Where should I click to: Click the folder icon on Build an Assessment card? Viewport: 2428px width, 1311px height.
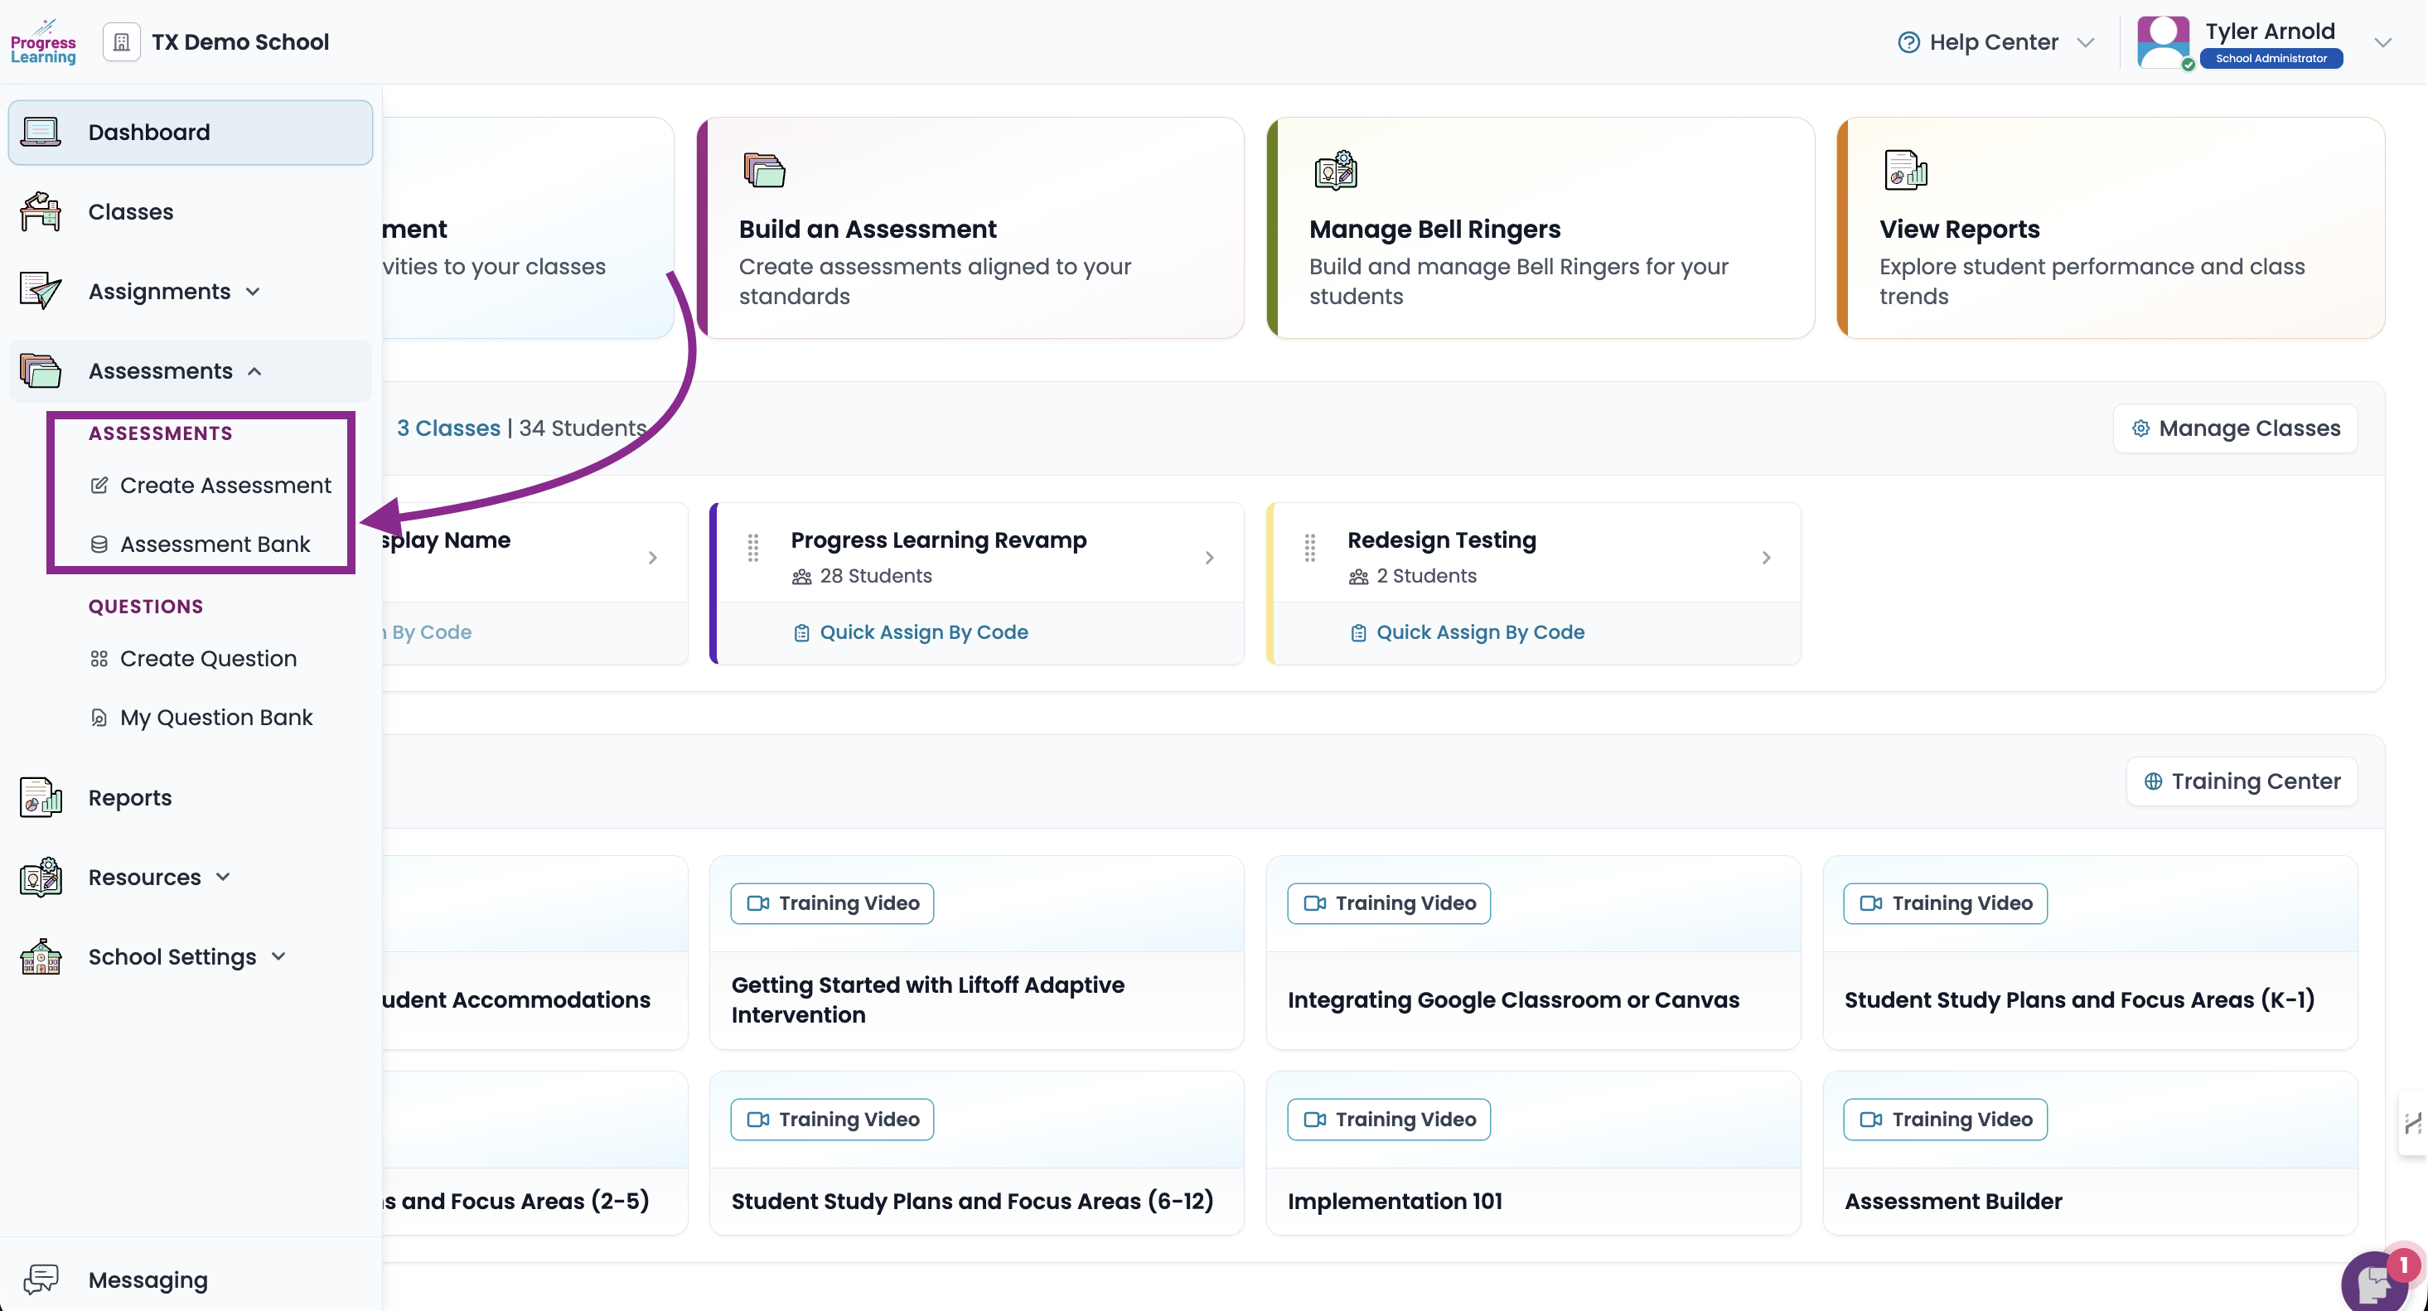pyautogui.click(x=764, y=171)
